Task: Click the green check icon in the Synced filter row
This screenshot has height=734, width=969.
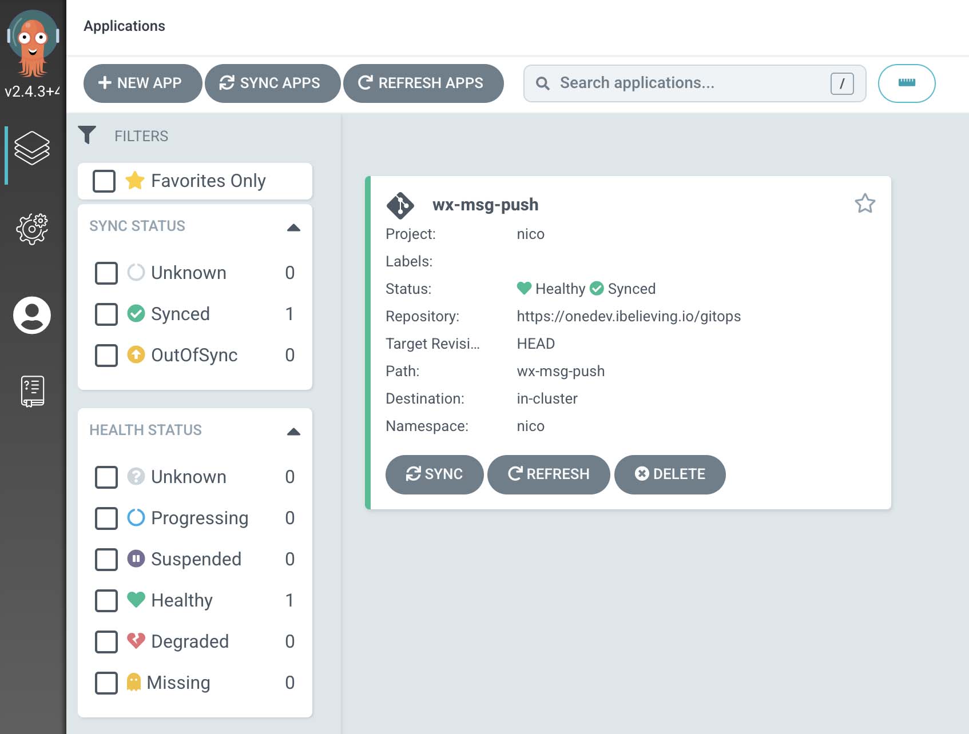Action: click(136, 313)
